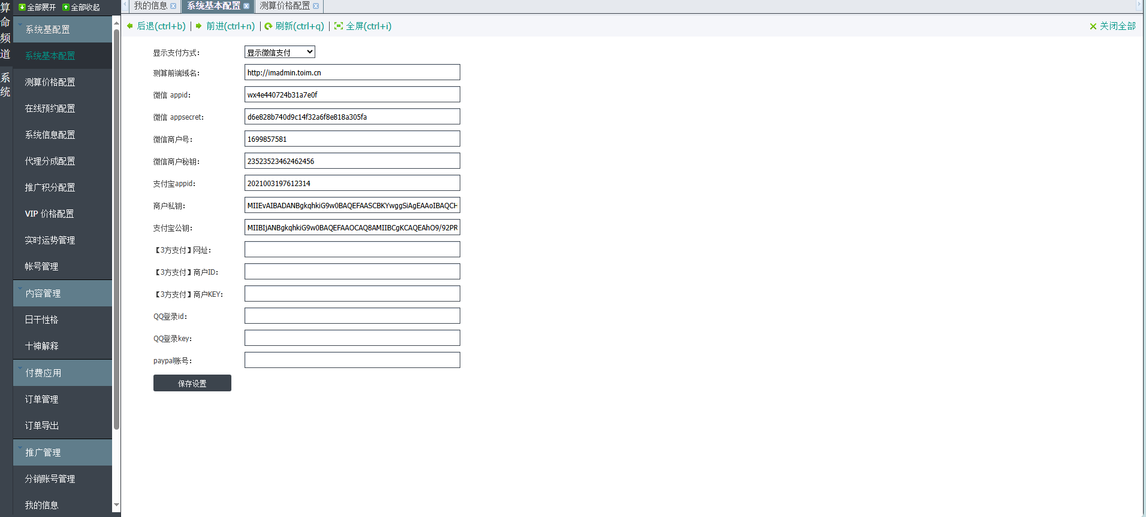
Task: Open 订单管理 in the sidebar
Action: [x=62, y=399]
